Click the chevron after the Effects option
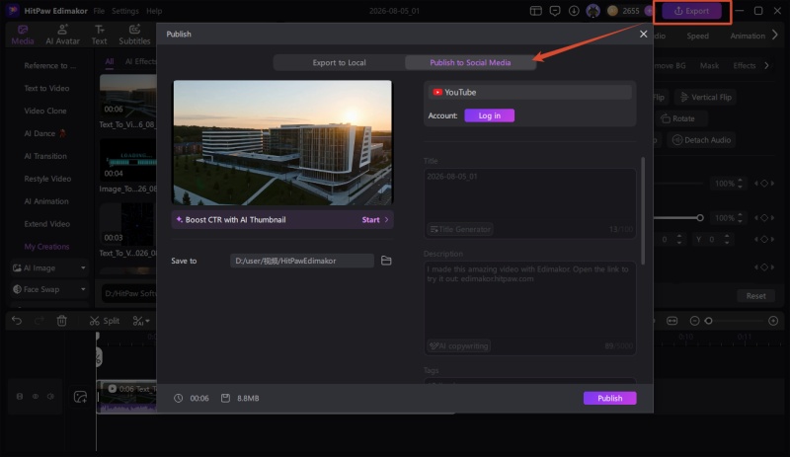Image resolution: width=790 pixels, height=457 pixels. [x=767, y=65]
